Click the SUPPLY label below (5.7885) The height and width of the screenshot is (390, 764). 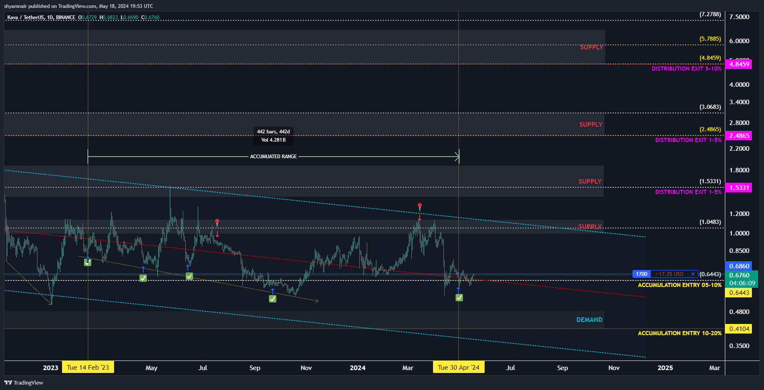click(x=592, y=47)
